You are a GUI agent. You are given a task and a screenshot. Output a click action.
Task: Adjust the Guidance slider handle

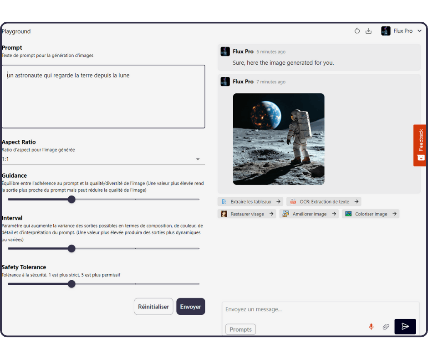pyautogui.click(x=71, y=200)
